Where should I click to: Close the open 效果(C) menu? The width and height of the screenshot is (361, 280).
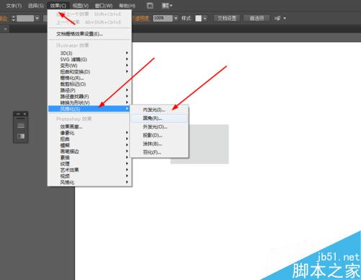tap(58, 6)
